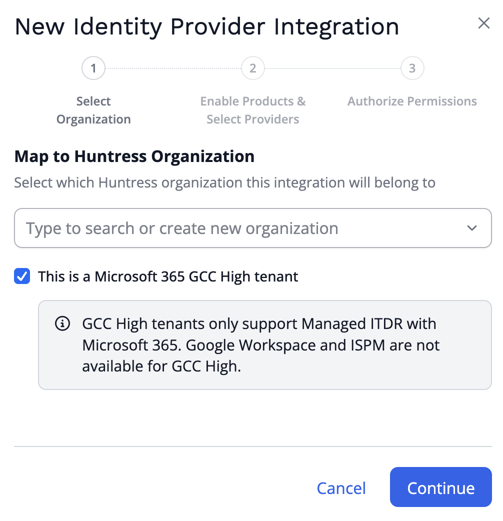
Task: Click the step 2 circle
Action: click(x=253, y=68)
